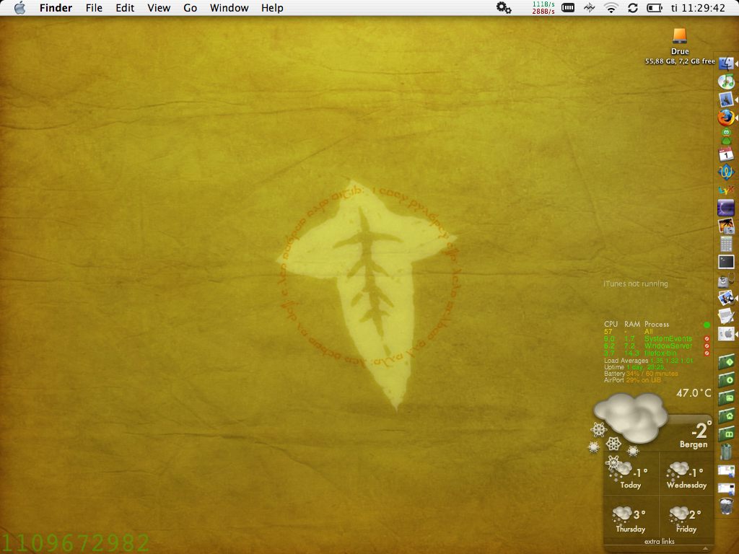Launch LyX from the dock
The height and width of the screenshot is (554, 739).
pos(726,190)
